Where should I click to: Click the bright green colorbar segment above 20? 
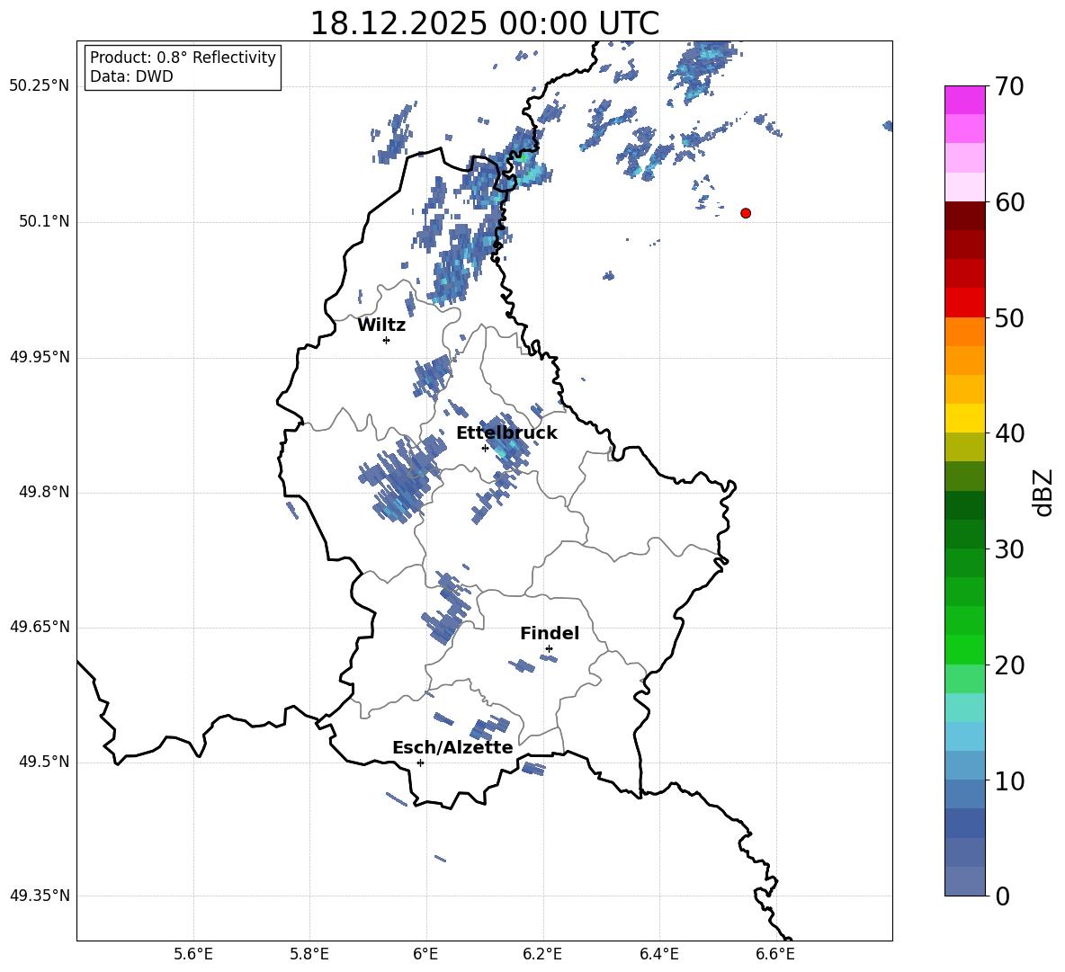[x=965, y=649]
